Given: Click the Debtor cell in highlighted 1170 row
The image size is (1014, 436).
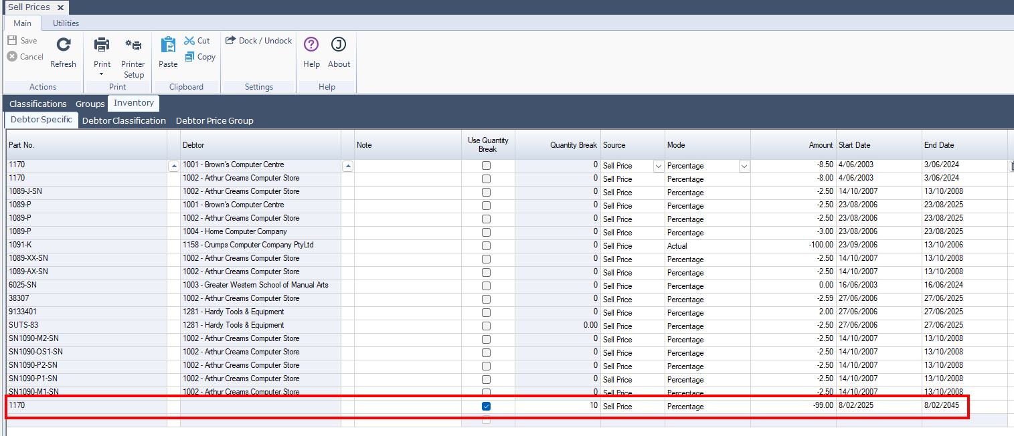Looking at the screenshot, I should (x=260, y=406).
